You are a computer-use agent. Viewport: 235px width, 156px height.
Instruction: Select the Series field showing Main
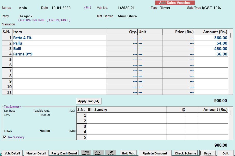[x=23, y=8]
